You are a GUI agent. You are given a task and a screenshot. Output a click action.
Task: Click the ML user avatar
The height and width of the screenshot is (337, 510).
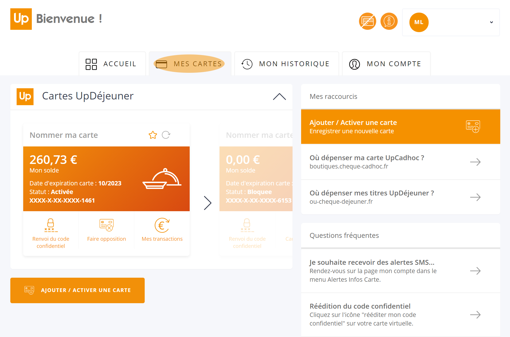[x=419, y=22]
